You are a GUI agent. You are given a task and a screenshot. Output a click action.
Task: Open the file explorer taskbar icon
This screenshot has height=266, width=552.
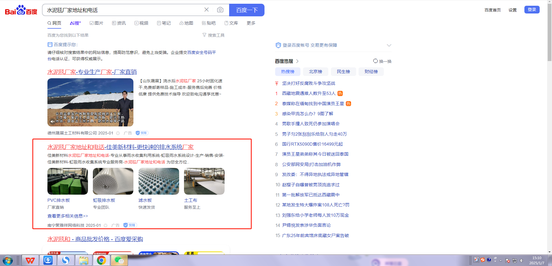tap(83, 260)
